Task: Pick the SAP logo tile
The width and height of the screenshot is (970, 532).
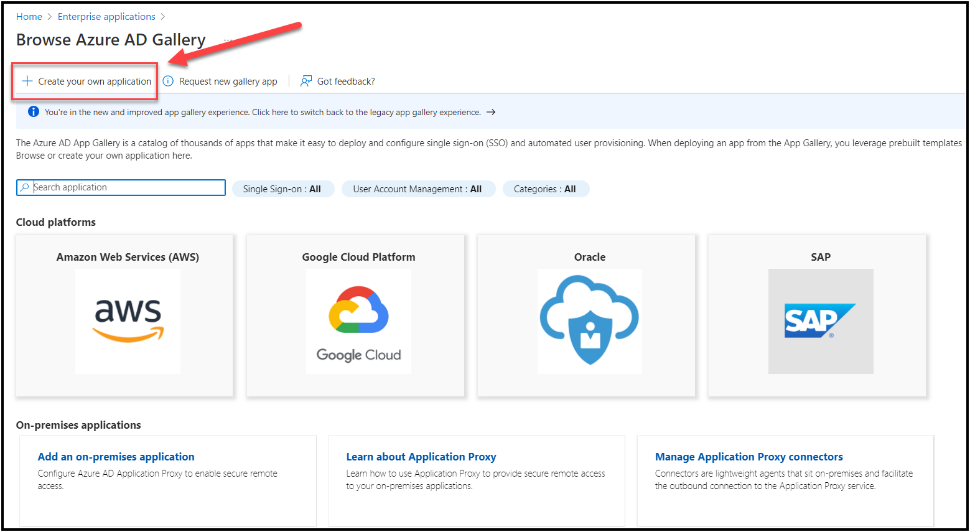Action: [x=820, y=321]
